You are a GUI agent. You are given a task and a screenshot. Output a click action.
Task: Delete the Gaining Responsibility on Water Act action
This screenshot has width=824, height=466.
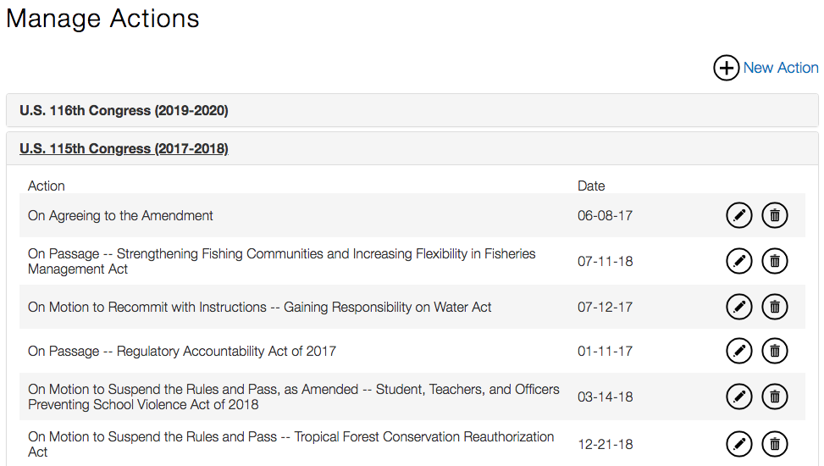coord(775,307)
